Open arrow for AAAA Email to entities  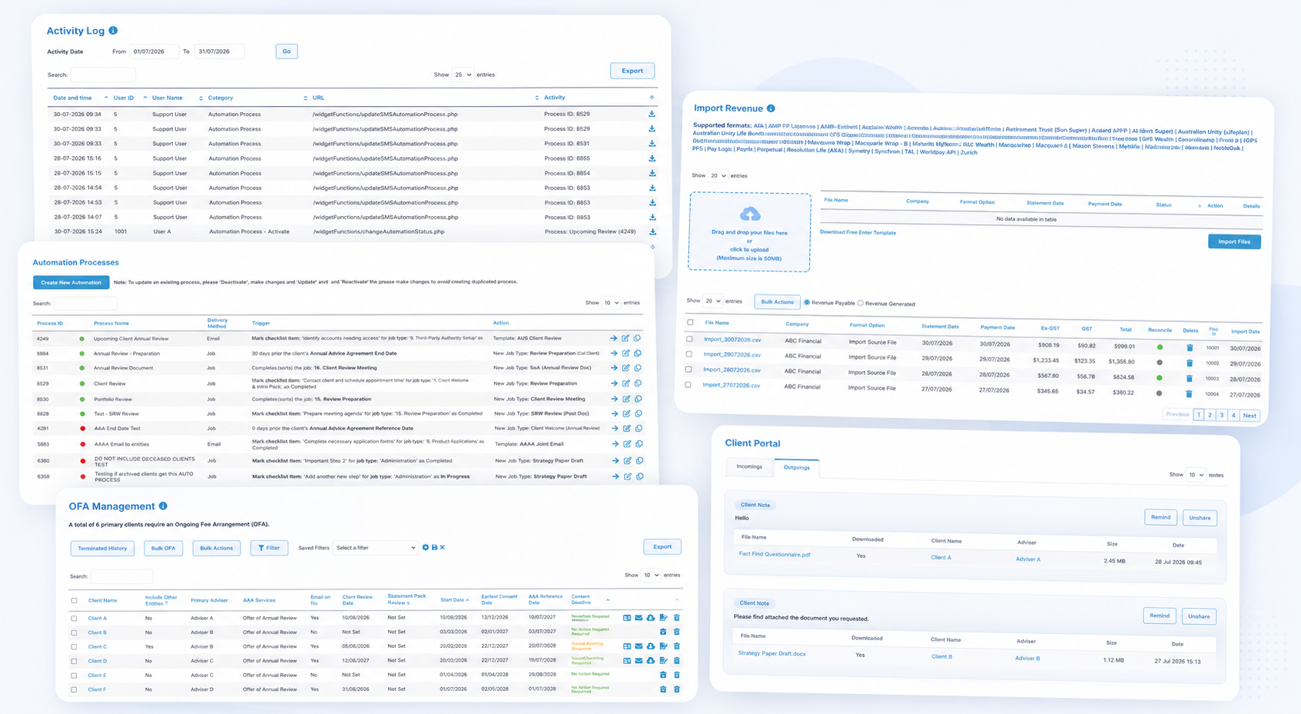click(x=615, y=443)
